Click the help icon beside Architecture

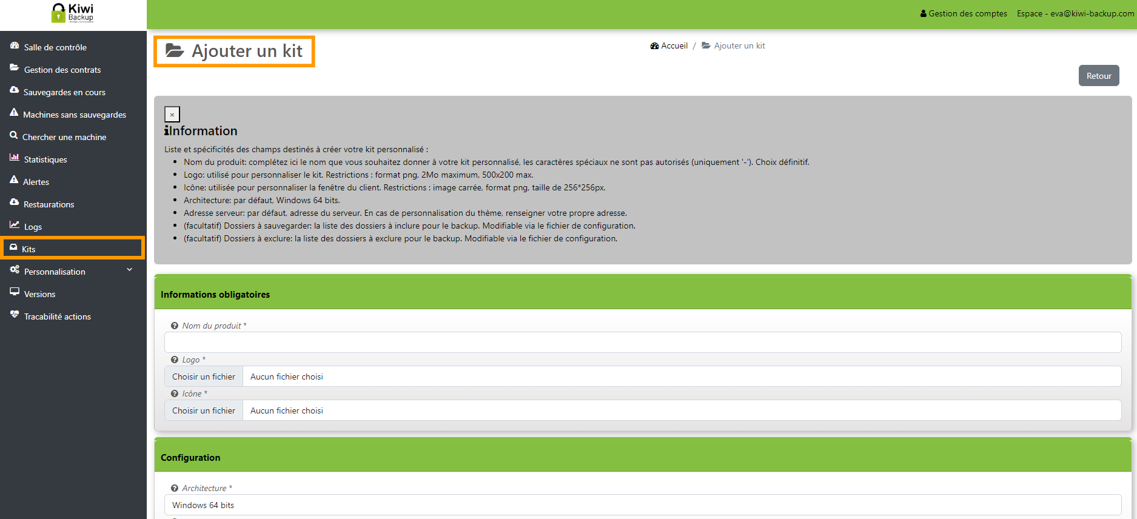(175, 489)
